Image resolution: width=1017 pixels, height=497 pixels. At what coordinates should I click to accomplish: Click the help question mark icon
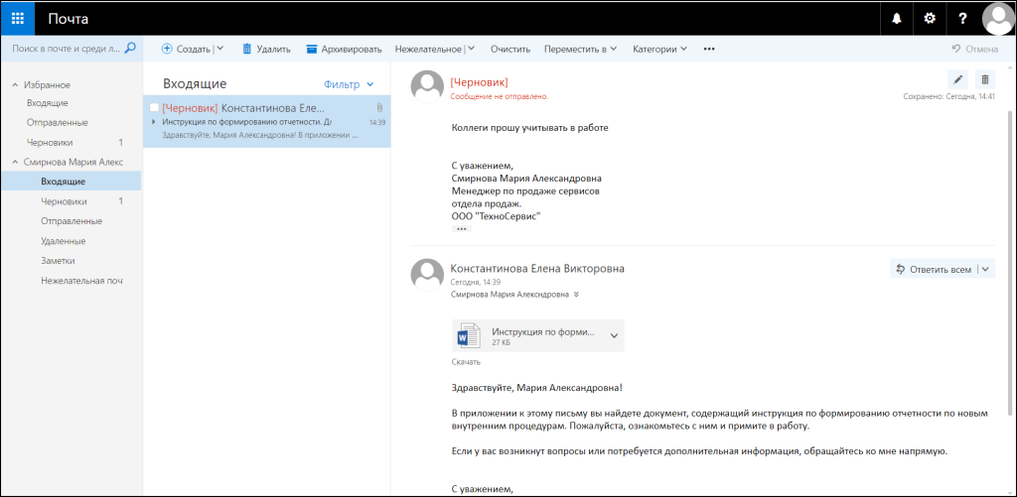962,18
